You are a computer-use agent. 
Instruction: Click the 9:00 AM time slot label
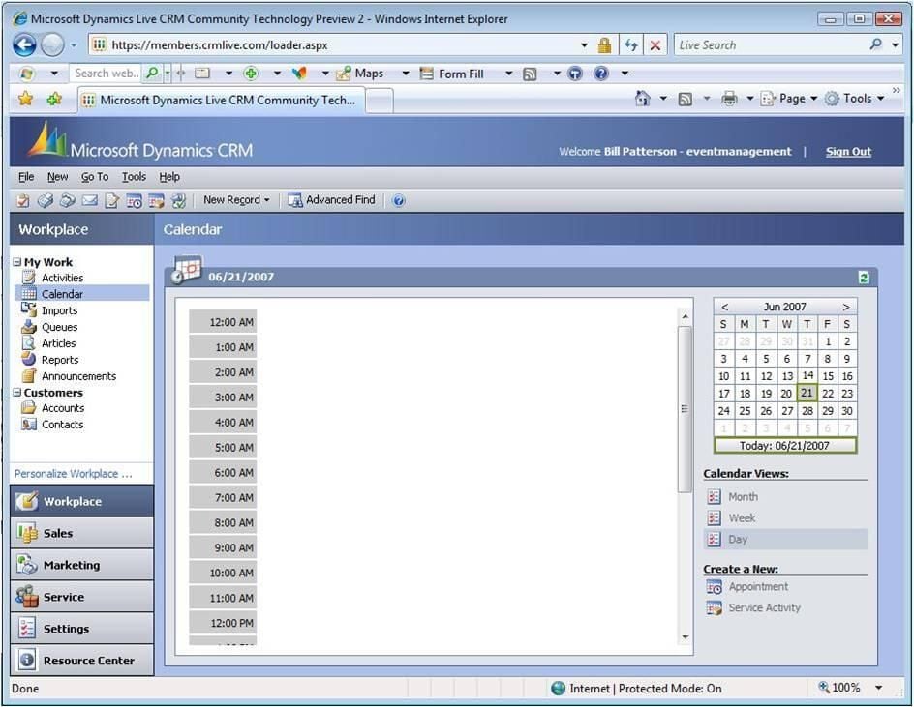[x=223, y=547]
